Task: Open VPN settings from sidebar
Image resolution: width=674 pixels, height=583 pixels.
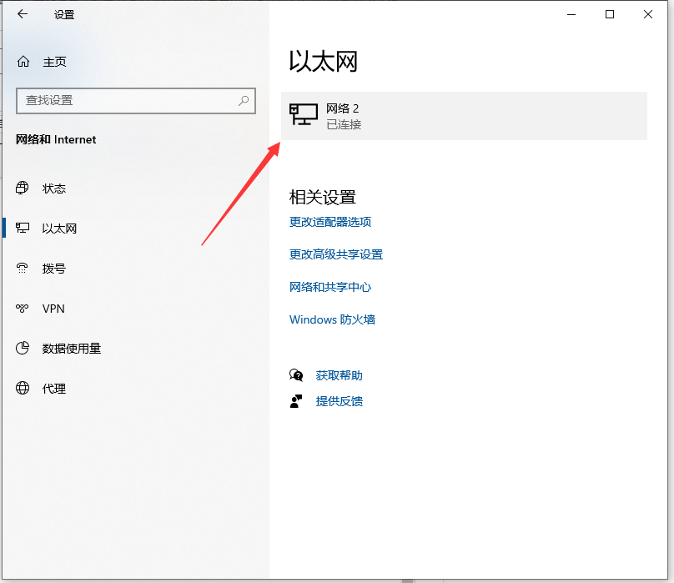Action: 53,309
